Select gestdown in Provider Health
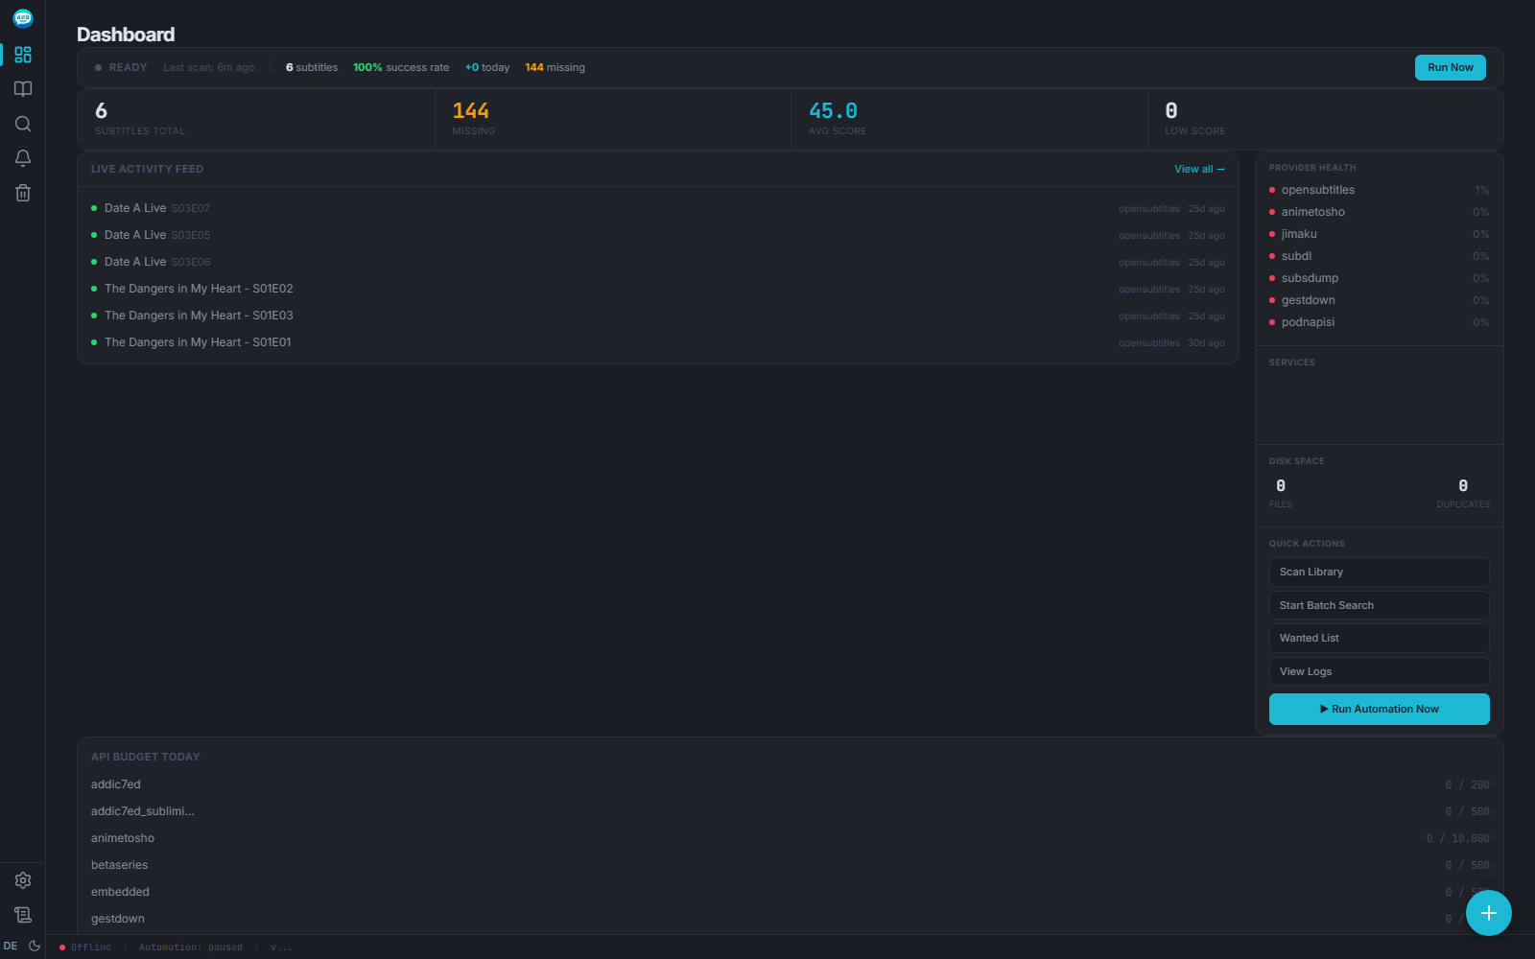The image size is (1535, 959). tap(1379, 300)
